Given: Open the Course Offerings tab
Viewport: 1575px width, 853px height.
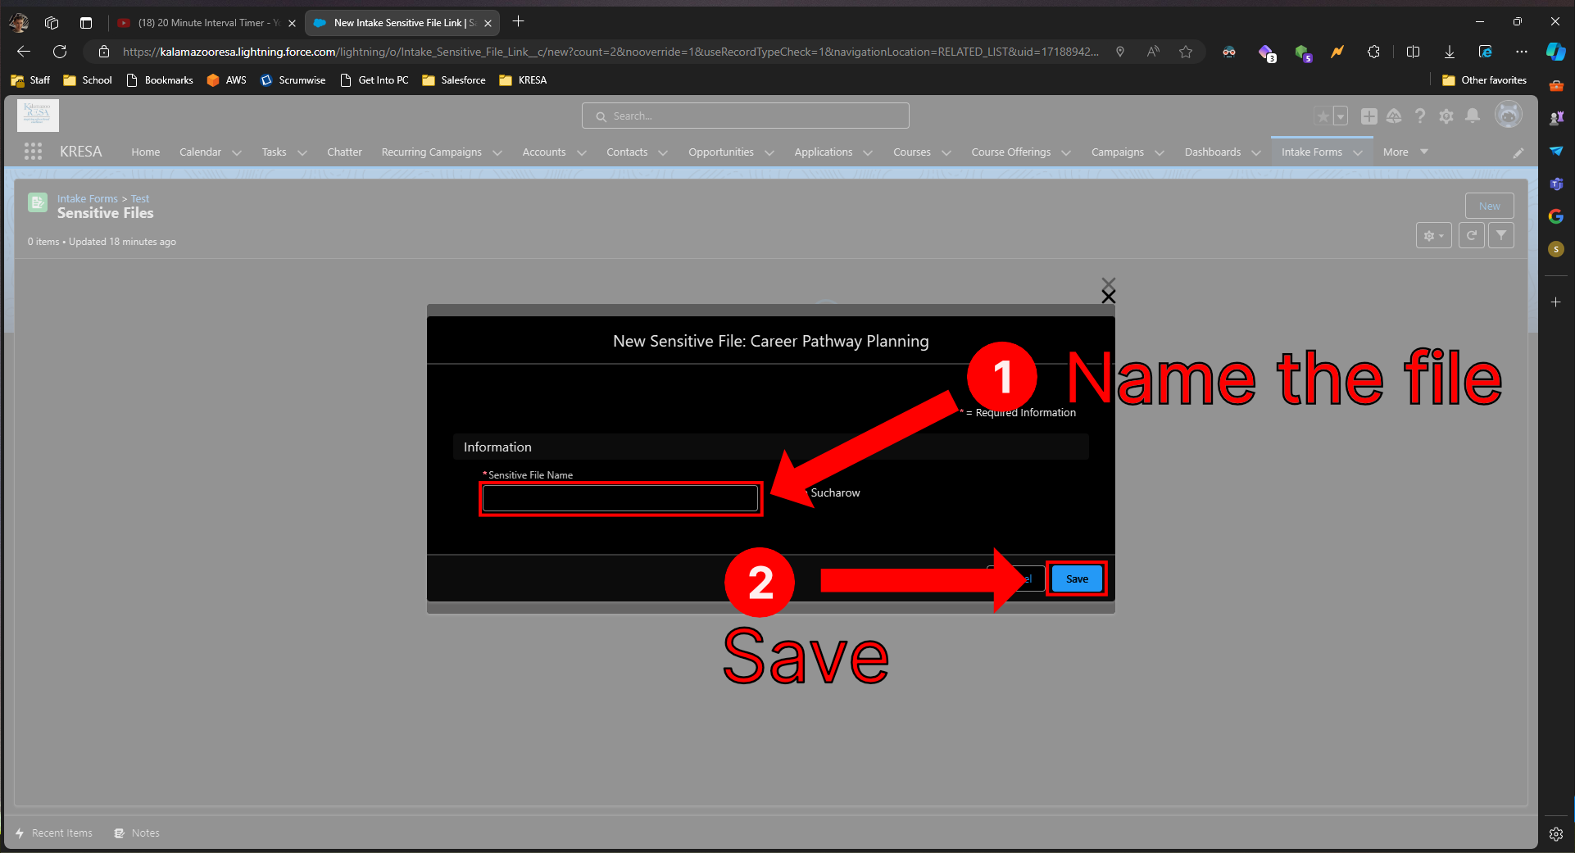Looking at the screenshot, I should [1011, 152].
